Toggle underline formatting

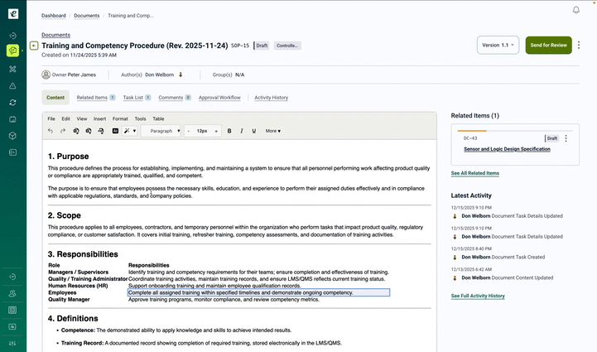pyautogui.click(x=253, y=131)
